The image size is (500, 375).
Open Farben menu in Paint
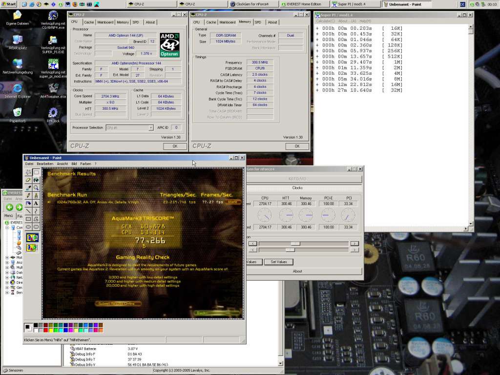pos(85,164)
